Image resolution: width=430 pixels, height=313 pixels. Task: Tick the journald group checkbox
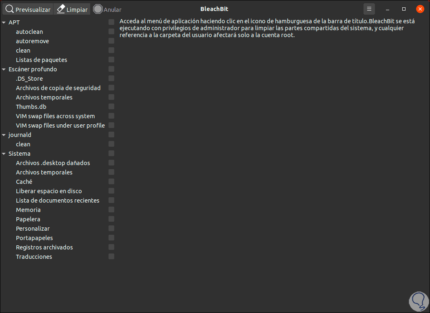(x=111, y=134)
